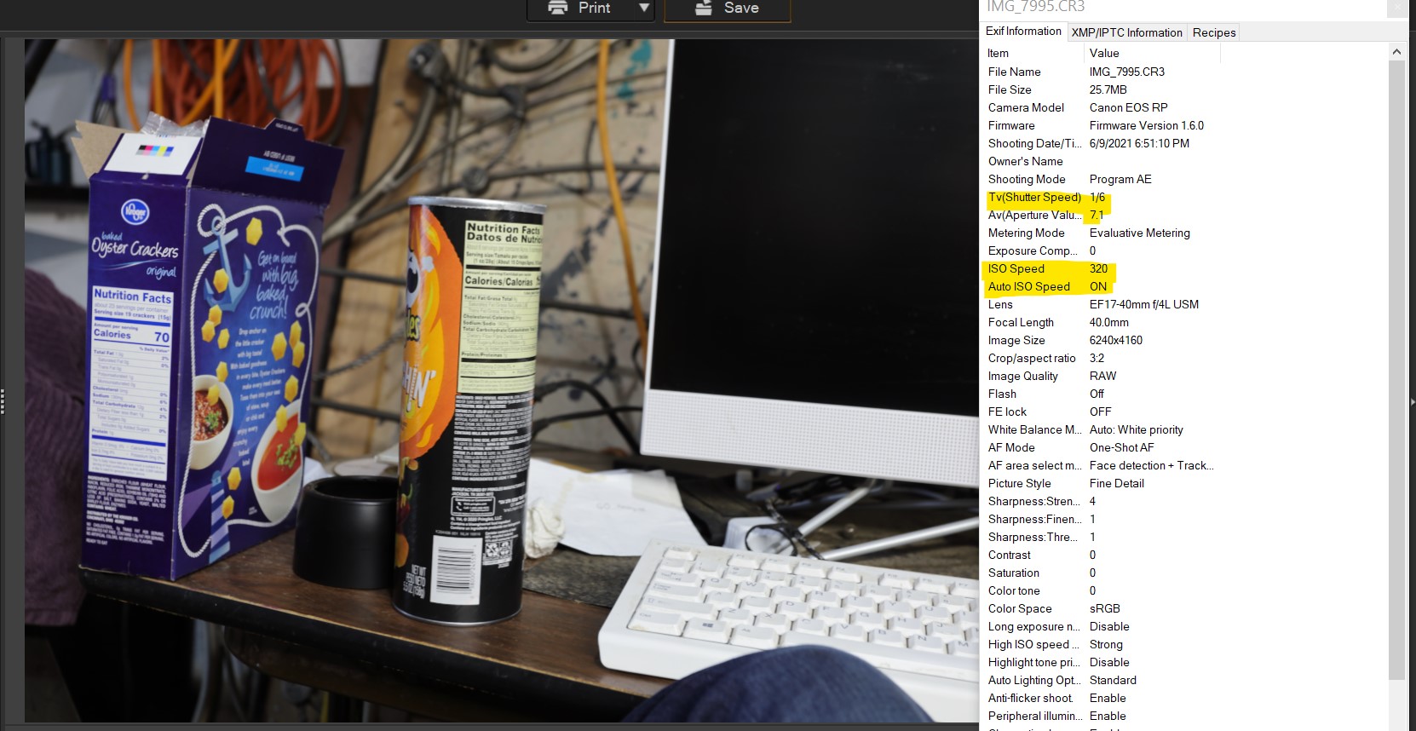The width and height of the screenshot is (1416, 731).
Task: Select the Auto ISO Speed row
Action: tap(1028, 286)
